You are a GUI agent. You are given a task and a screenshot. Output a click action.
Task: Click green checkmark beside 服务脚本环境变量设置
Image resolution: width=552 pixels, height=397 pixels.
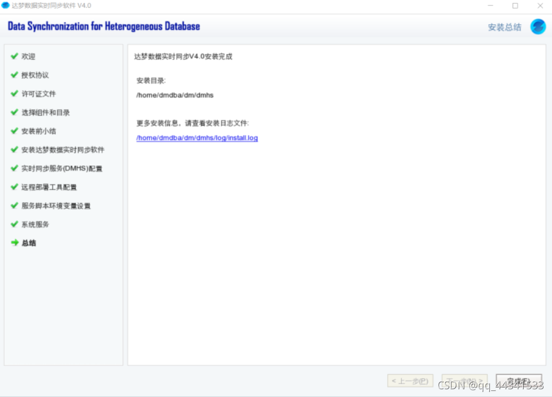pos(14,205)
